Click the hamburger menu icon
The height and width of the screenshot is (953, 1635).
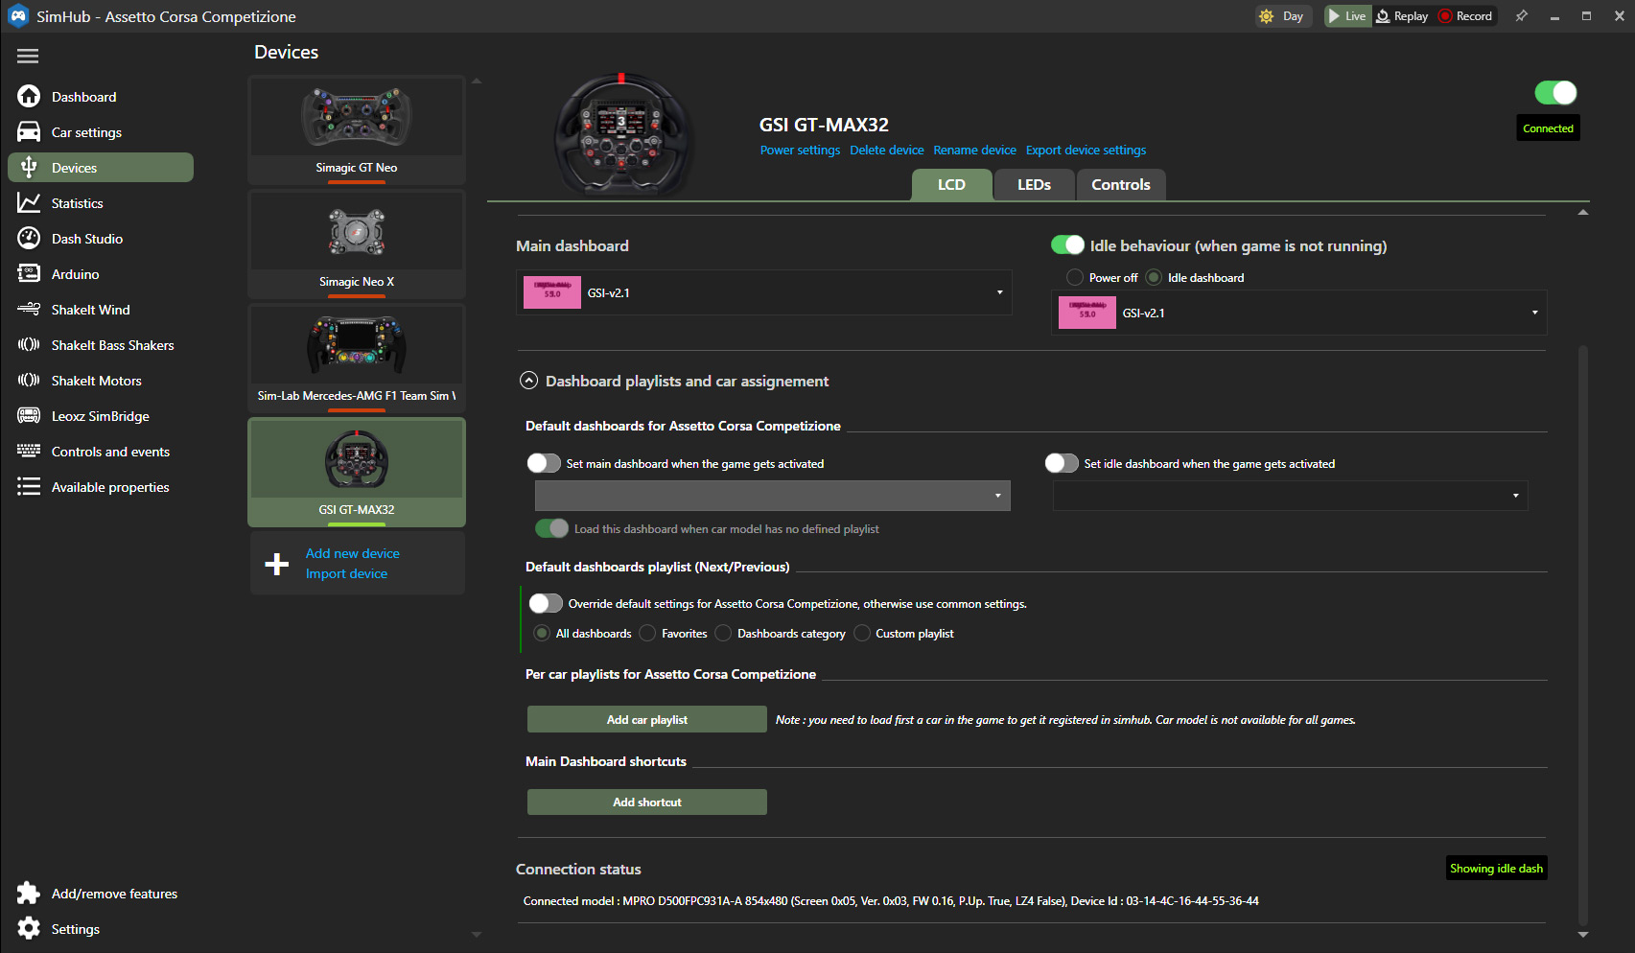(x=28, y=57)
